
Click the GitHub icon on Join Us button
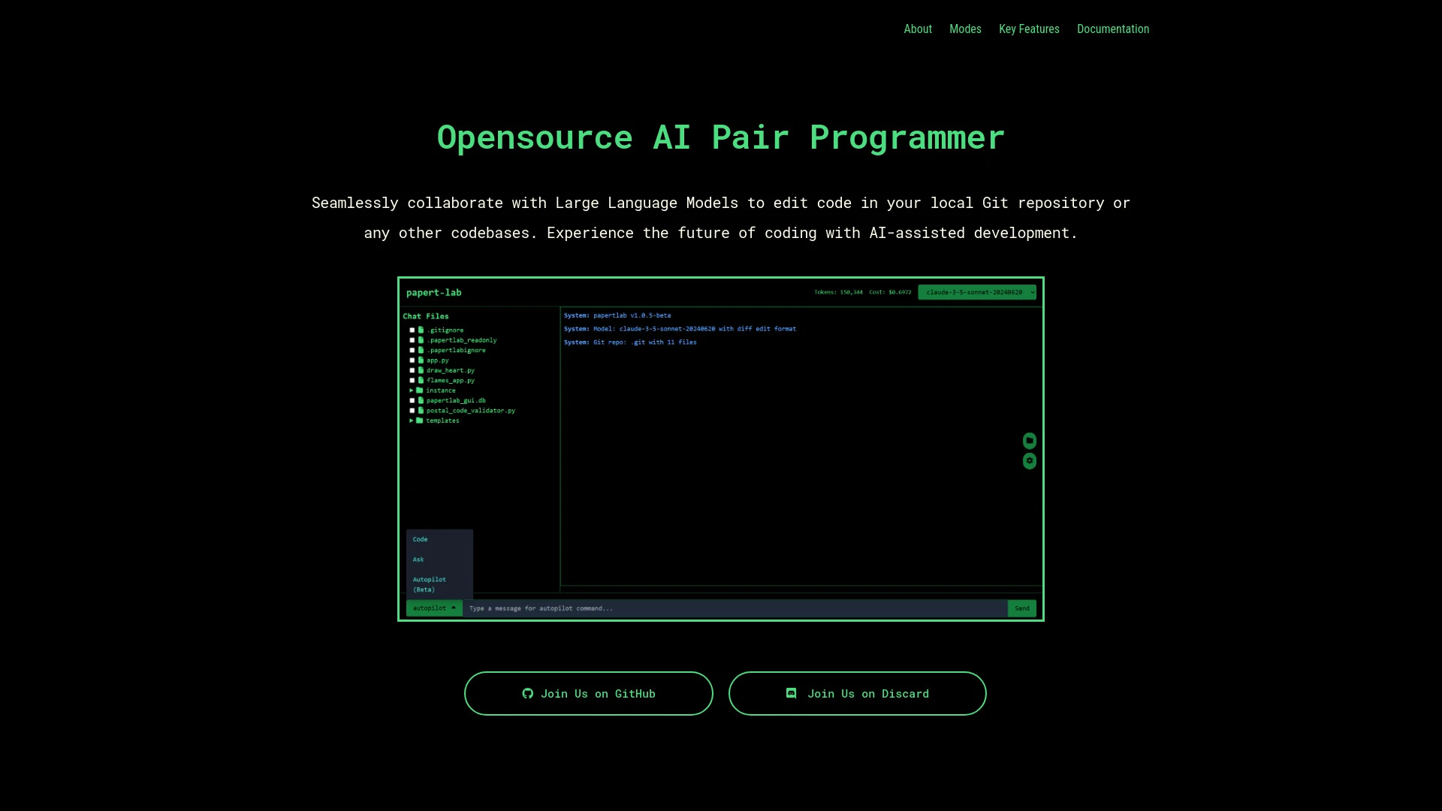[528, 693]
